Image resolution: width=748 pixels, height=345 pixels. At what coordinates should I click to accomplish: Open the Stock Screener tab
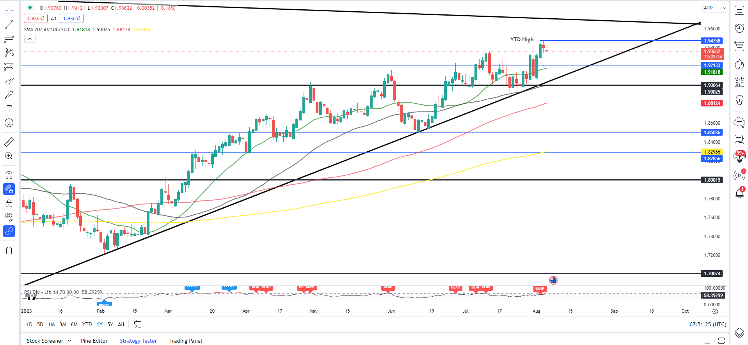[45, 341]
